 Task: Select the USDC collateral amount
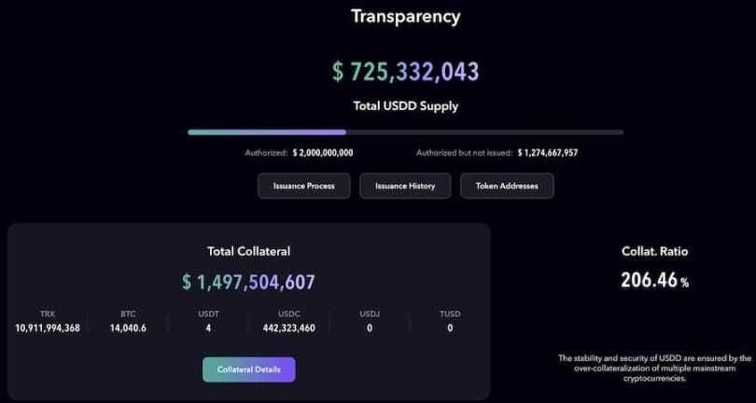[289, 328]
